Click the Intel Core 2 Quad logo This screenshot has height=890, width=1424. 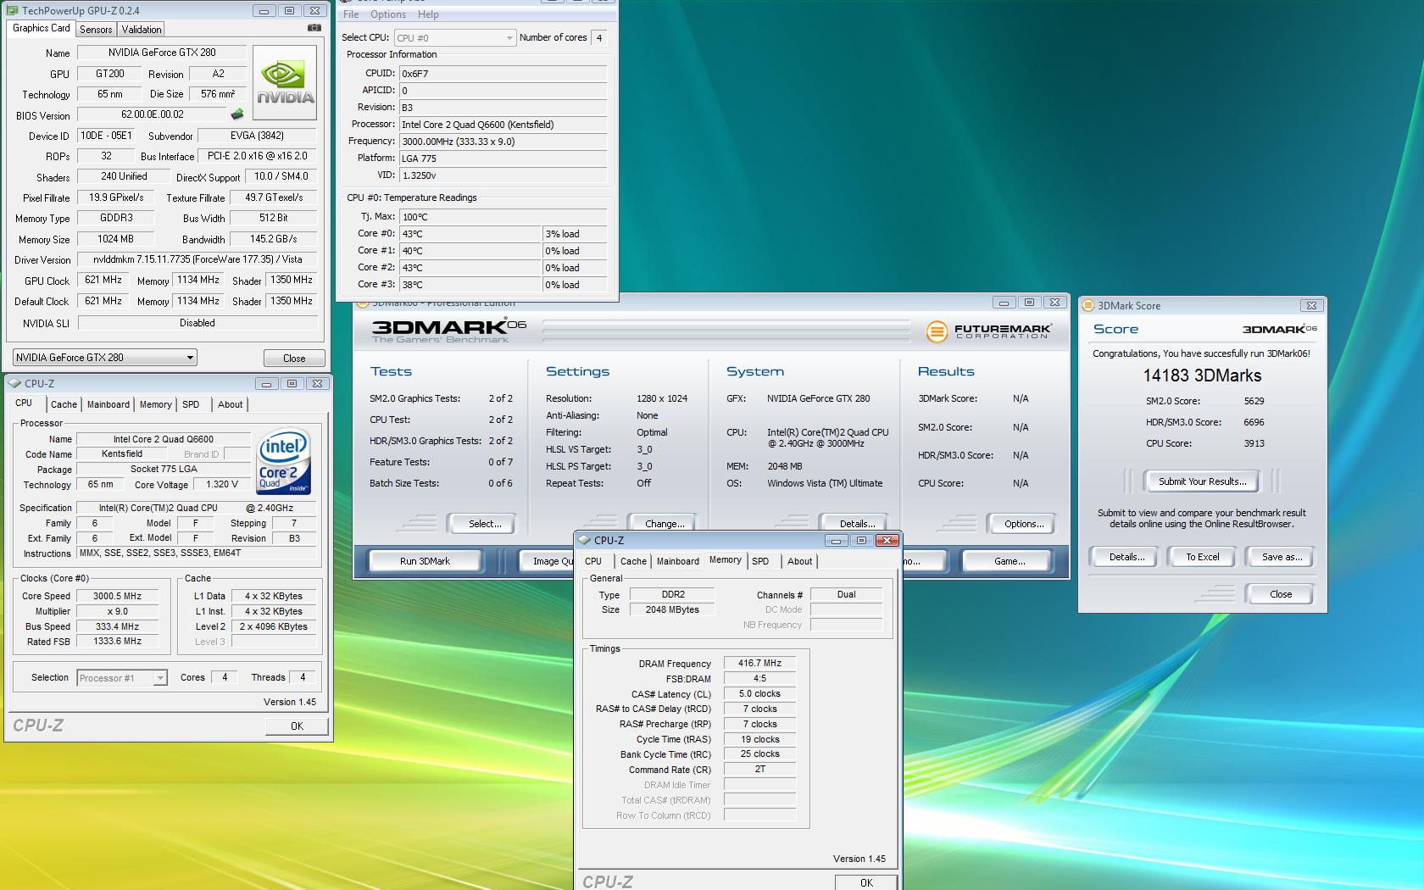283,462
